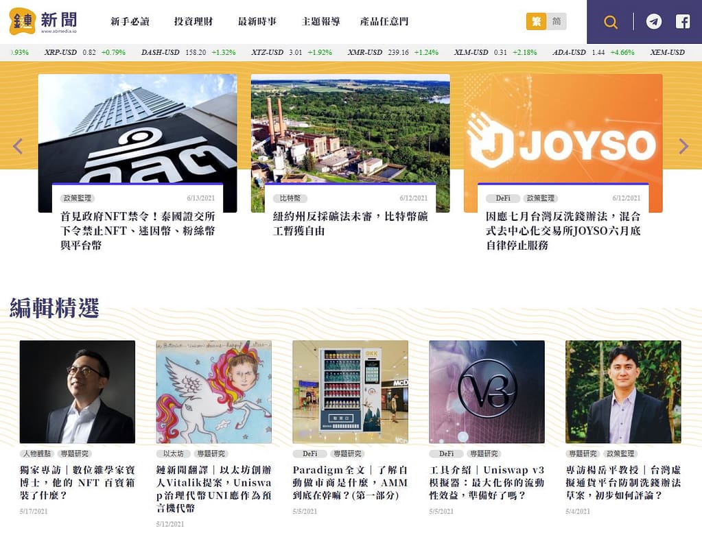The width and height of the screenshot is (702, 533).
Task: Click 專題研究 tag under Vitalik article
Action: [x=211, y=454]
